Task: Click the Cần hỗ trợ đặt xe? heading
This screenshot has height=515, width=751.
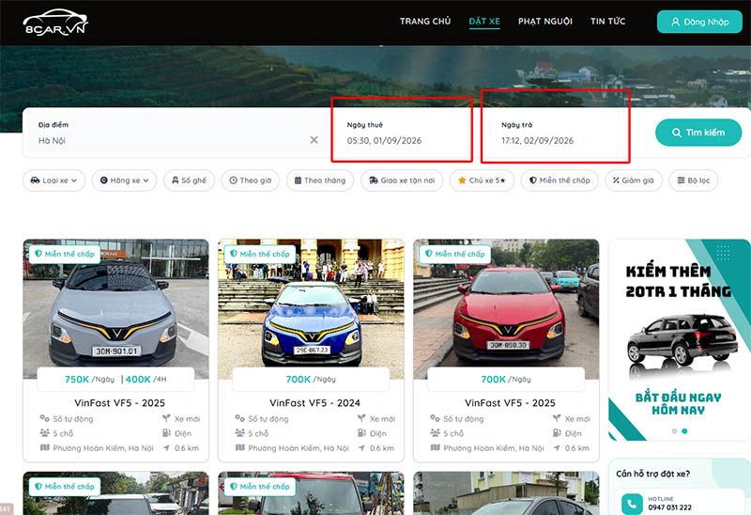Action: tap(652, 474)
